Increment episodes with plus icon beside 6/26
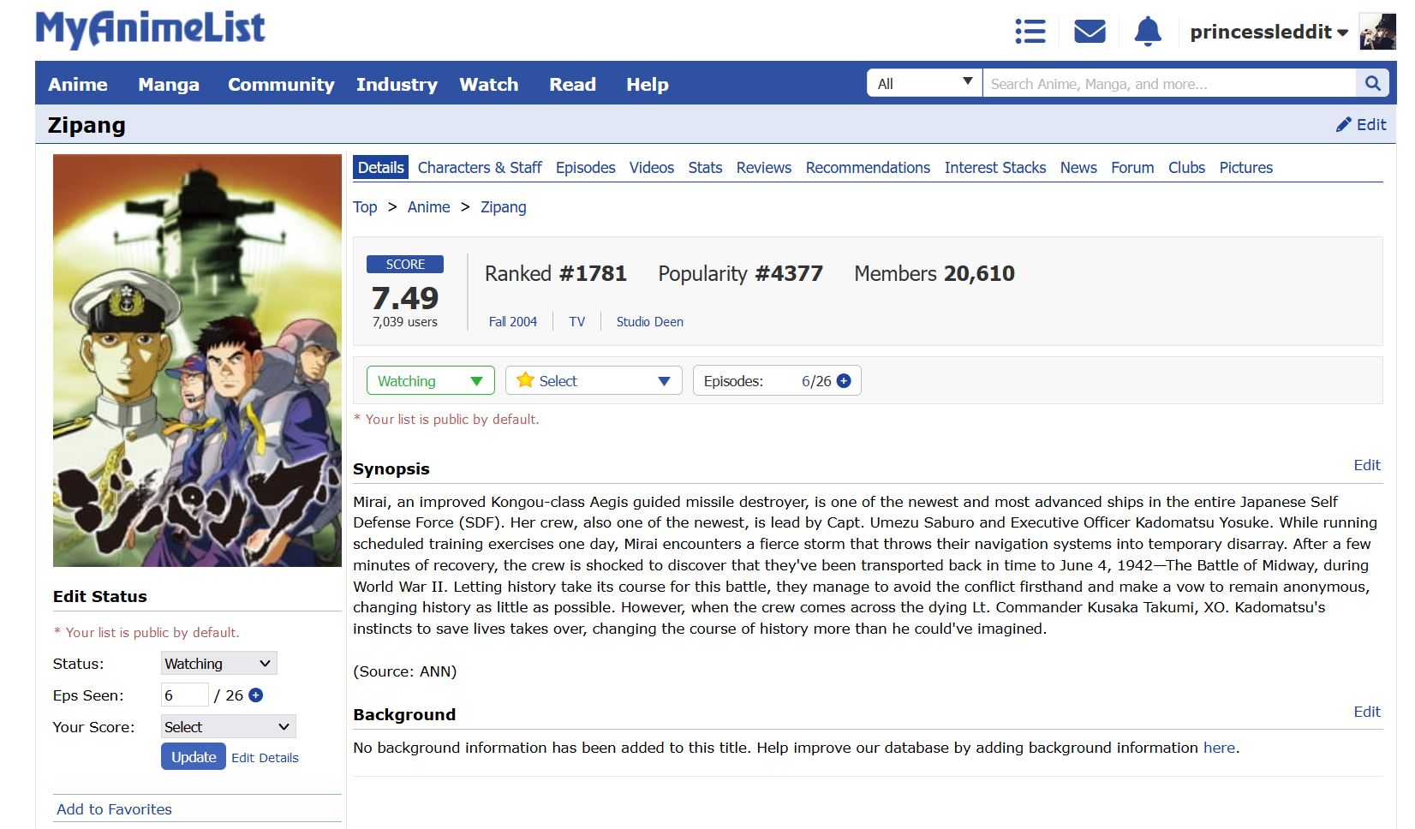The width and height of the screenshot is (1415, 829). tap(844, 381)
